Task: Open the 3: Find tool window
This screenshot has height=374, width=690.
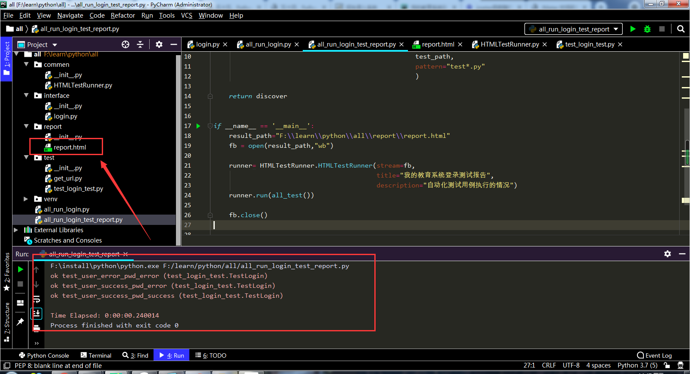Action: 135,355
